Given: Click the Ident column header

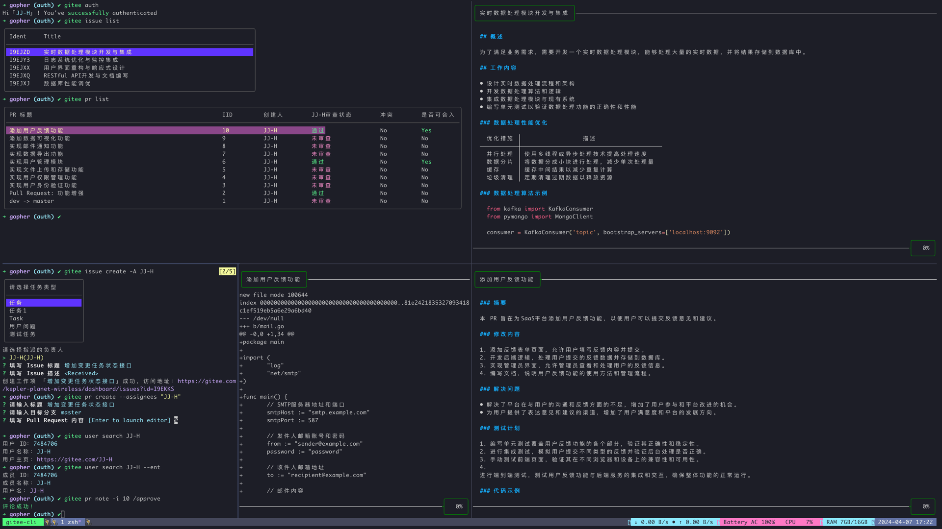Looking at the screenshot, I should point(18,36).
